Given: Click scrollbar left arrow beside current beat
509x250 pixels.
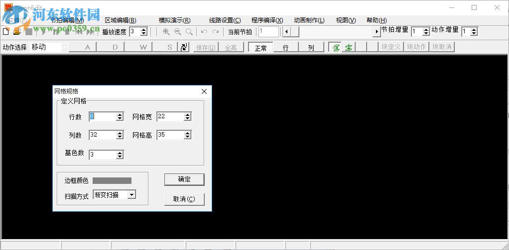Looking at the screenshot, I should 286,32.
